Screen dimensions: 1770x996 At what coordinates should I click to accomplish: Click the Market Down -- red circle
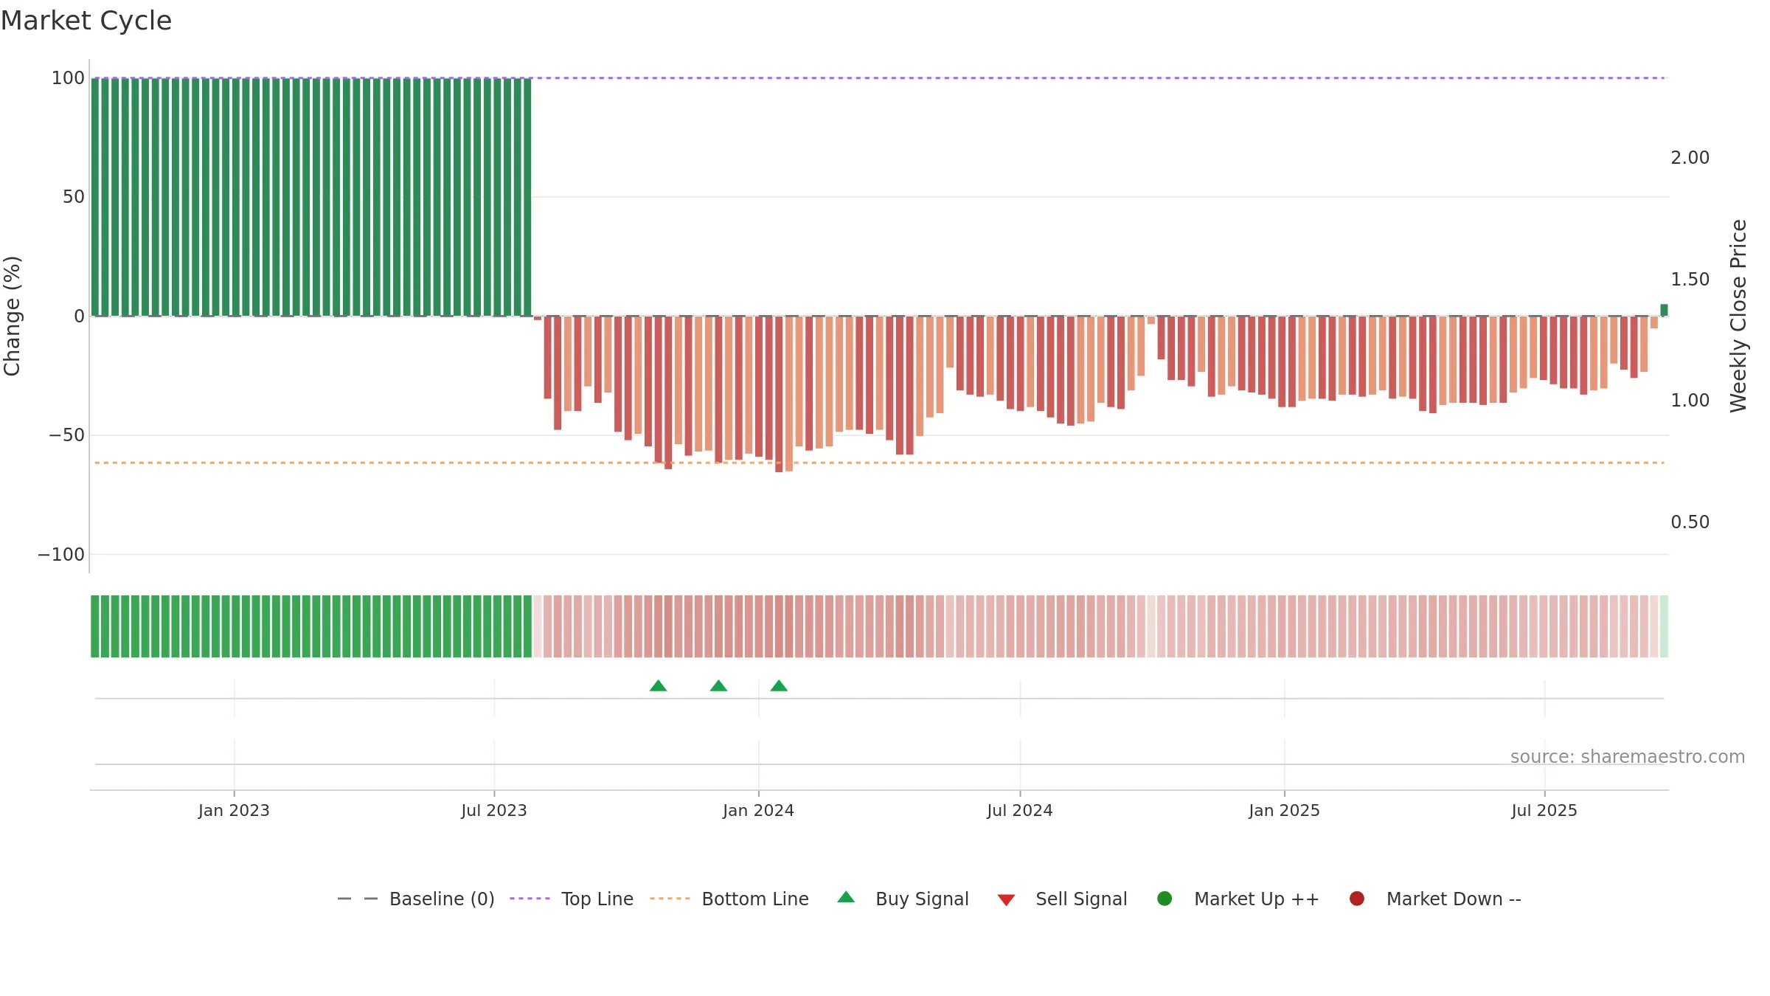[x=1356, y=899]
